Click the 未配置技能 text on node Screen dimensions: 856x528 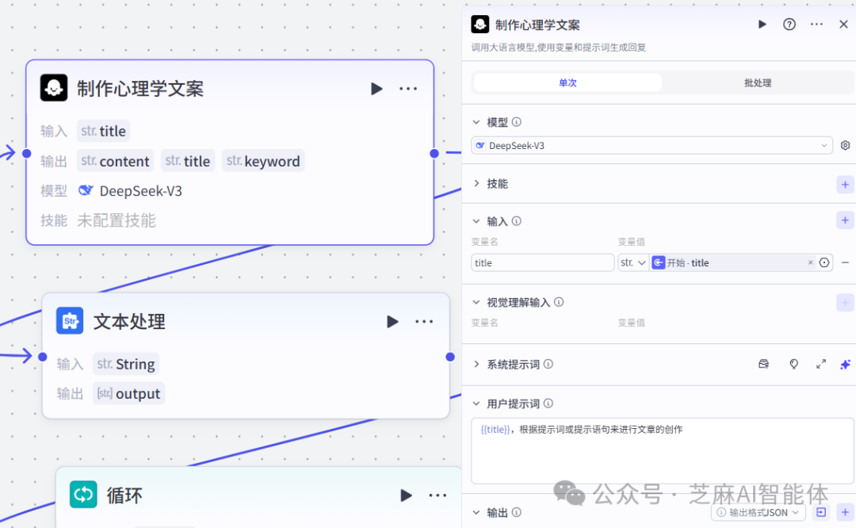(117, 220)
